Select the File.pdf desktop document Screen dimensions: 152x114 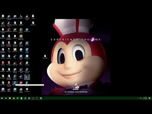[x=3, y=63]
